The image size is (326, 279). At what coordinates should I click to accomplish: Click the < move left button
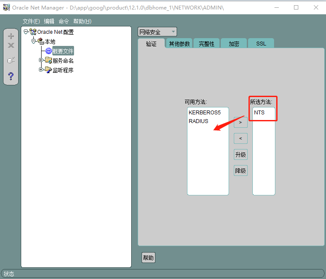[x=241, y=138]
